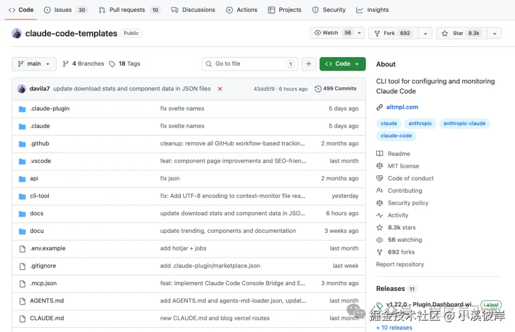The image size is (515, 332).
Task: Click folder icon of the docs row
Action: click(x=22, y=213)
